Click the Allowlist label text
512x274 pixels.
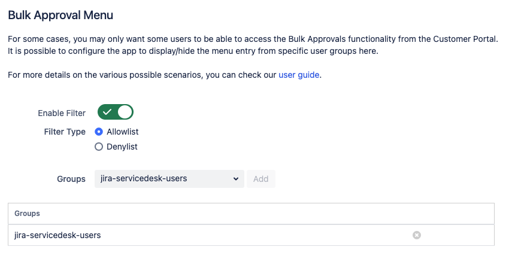(x=122, y=132)
